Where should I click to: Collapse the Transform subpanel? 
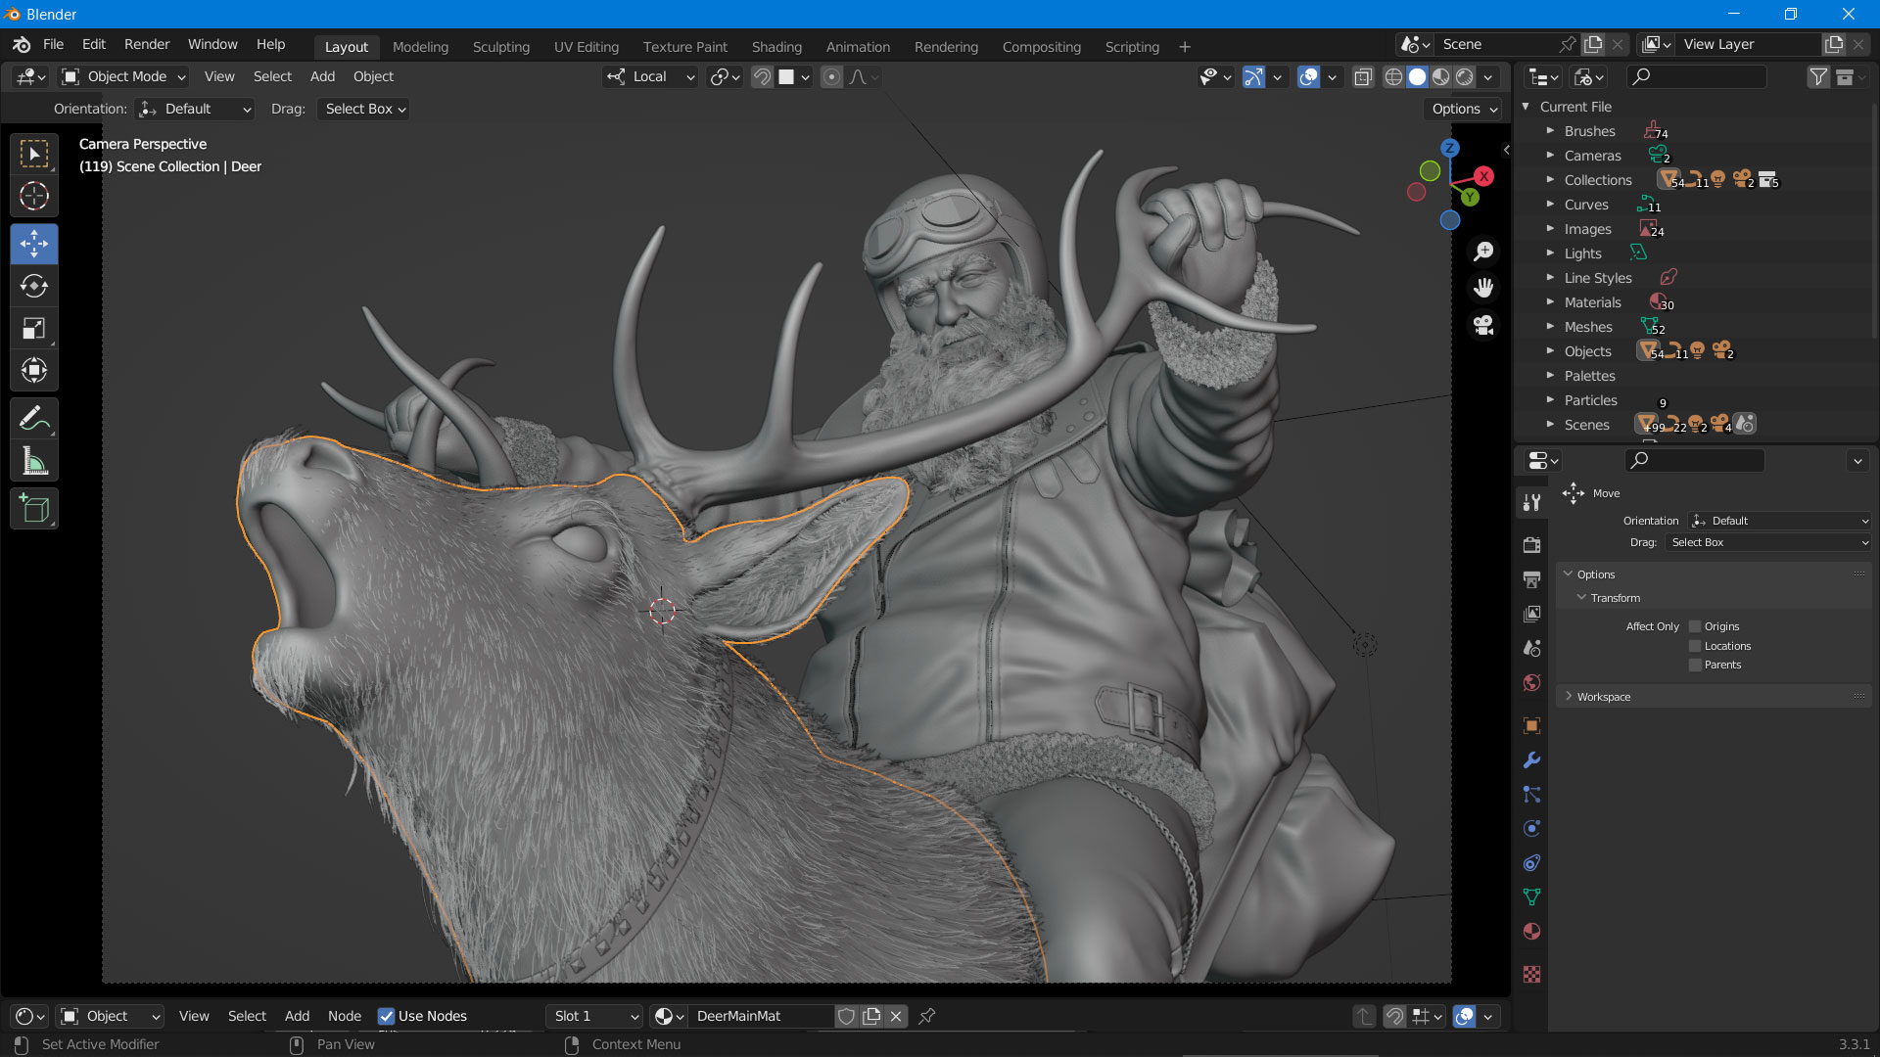click(x=1581, y=598)
